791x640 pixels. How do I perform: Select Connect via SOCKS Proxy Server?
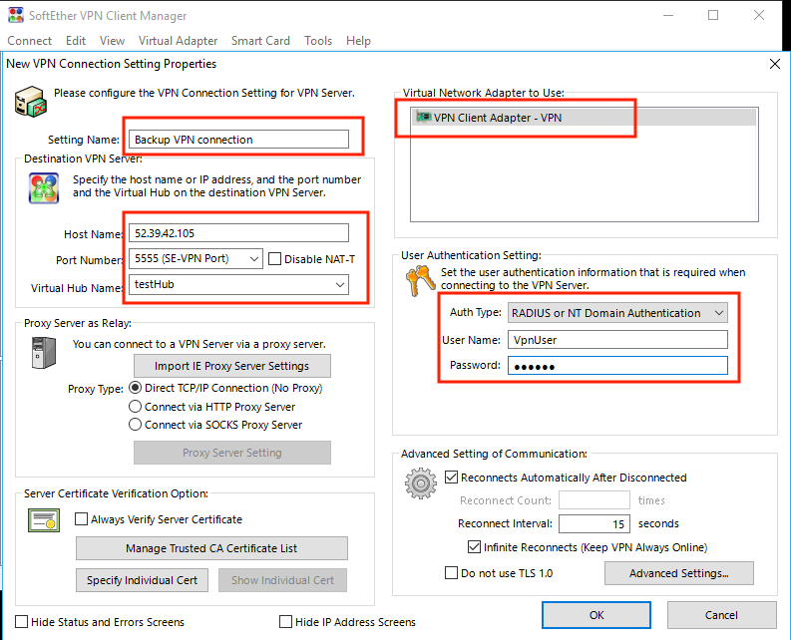point(136,425)
